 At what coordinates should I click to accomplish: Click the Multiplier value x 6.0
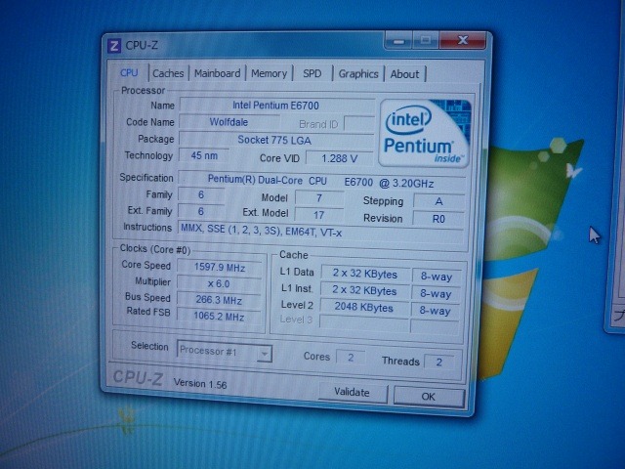coord(219,284)
